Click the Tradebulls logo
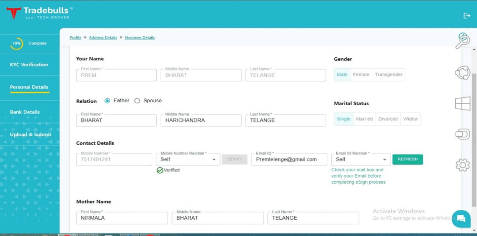 point(40,13)
